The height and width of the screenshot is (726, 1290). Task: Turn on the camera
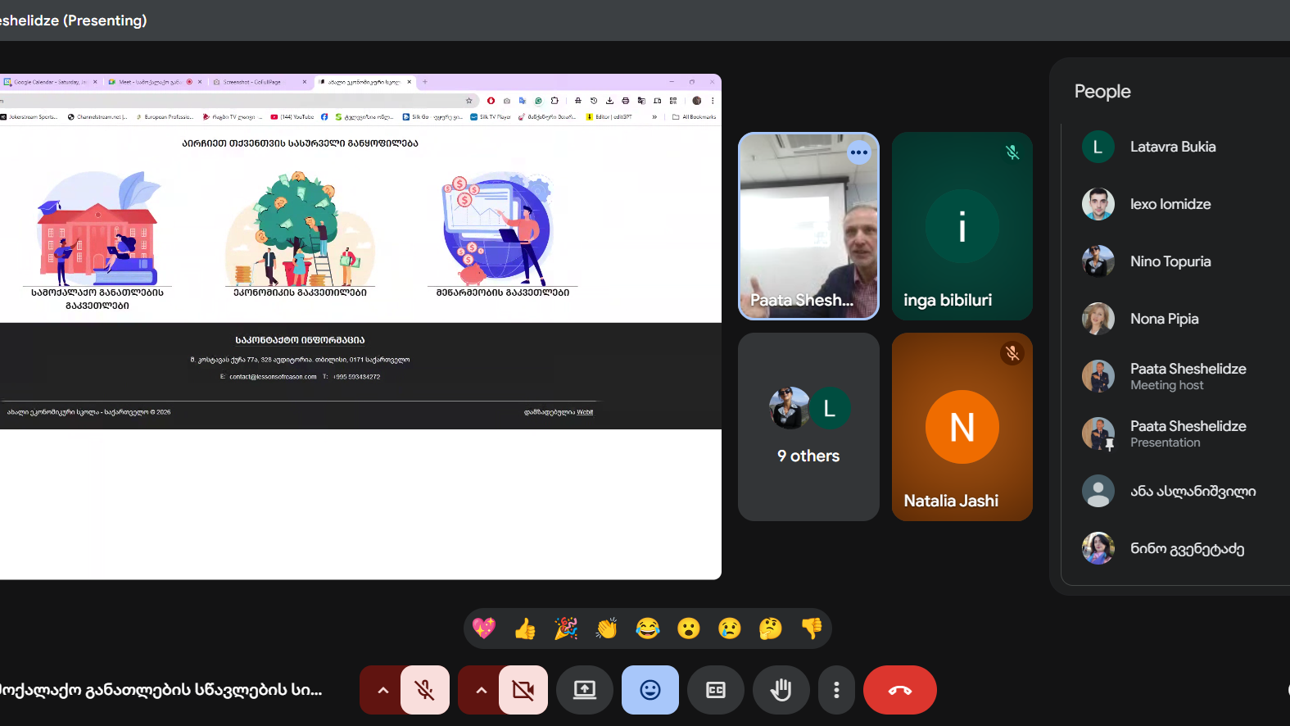point(523,690)
